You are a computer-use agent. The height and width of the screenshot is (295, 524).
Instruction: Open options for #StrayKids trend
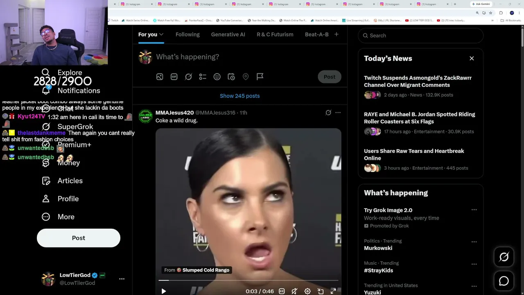click(474, 264)
